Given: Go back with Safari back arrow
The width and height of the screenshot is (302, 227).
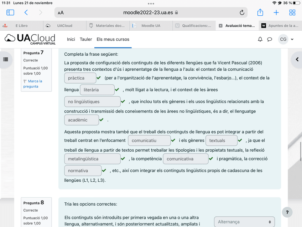Looking at the screenshot, I should point(26,12).
